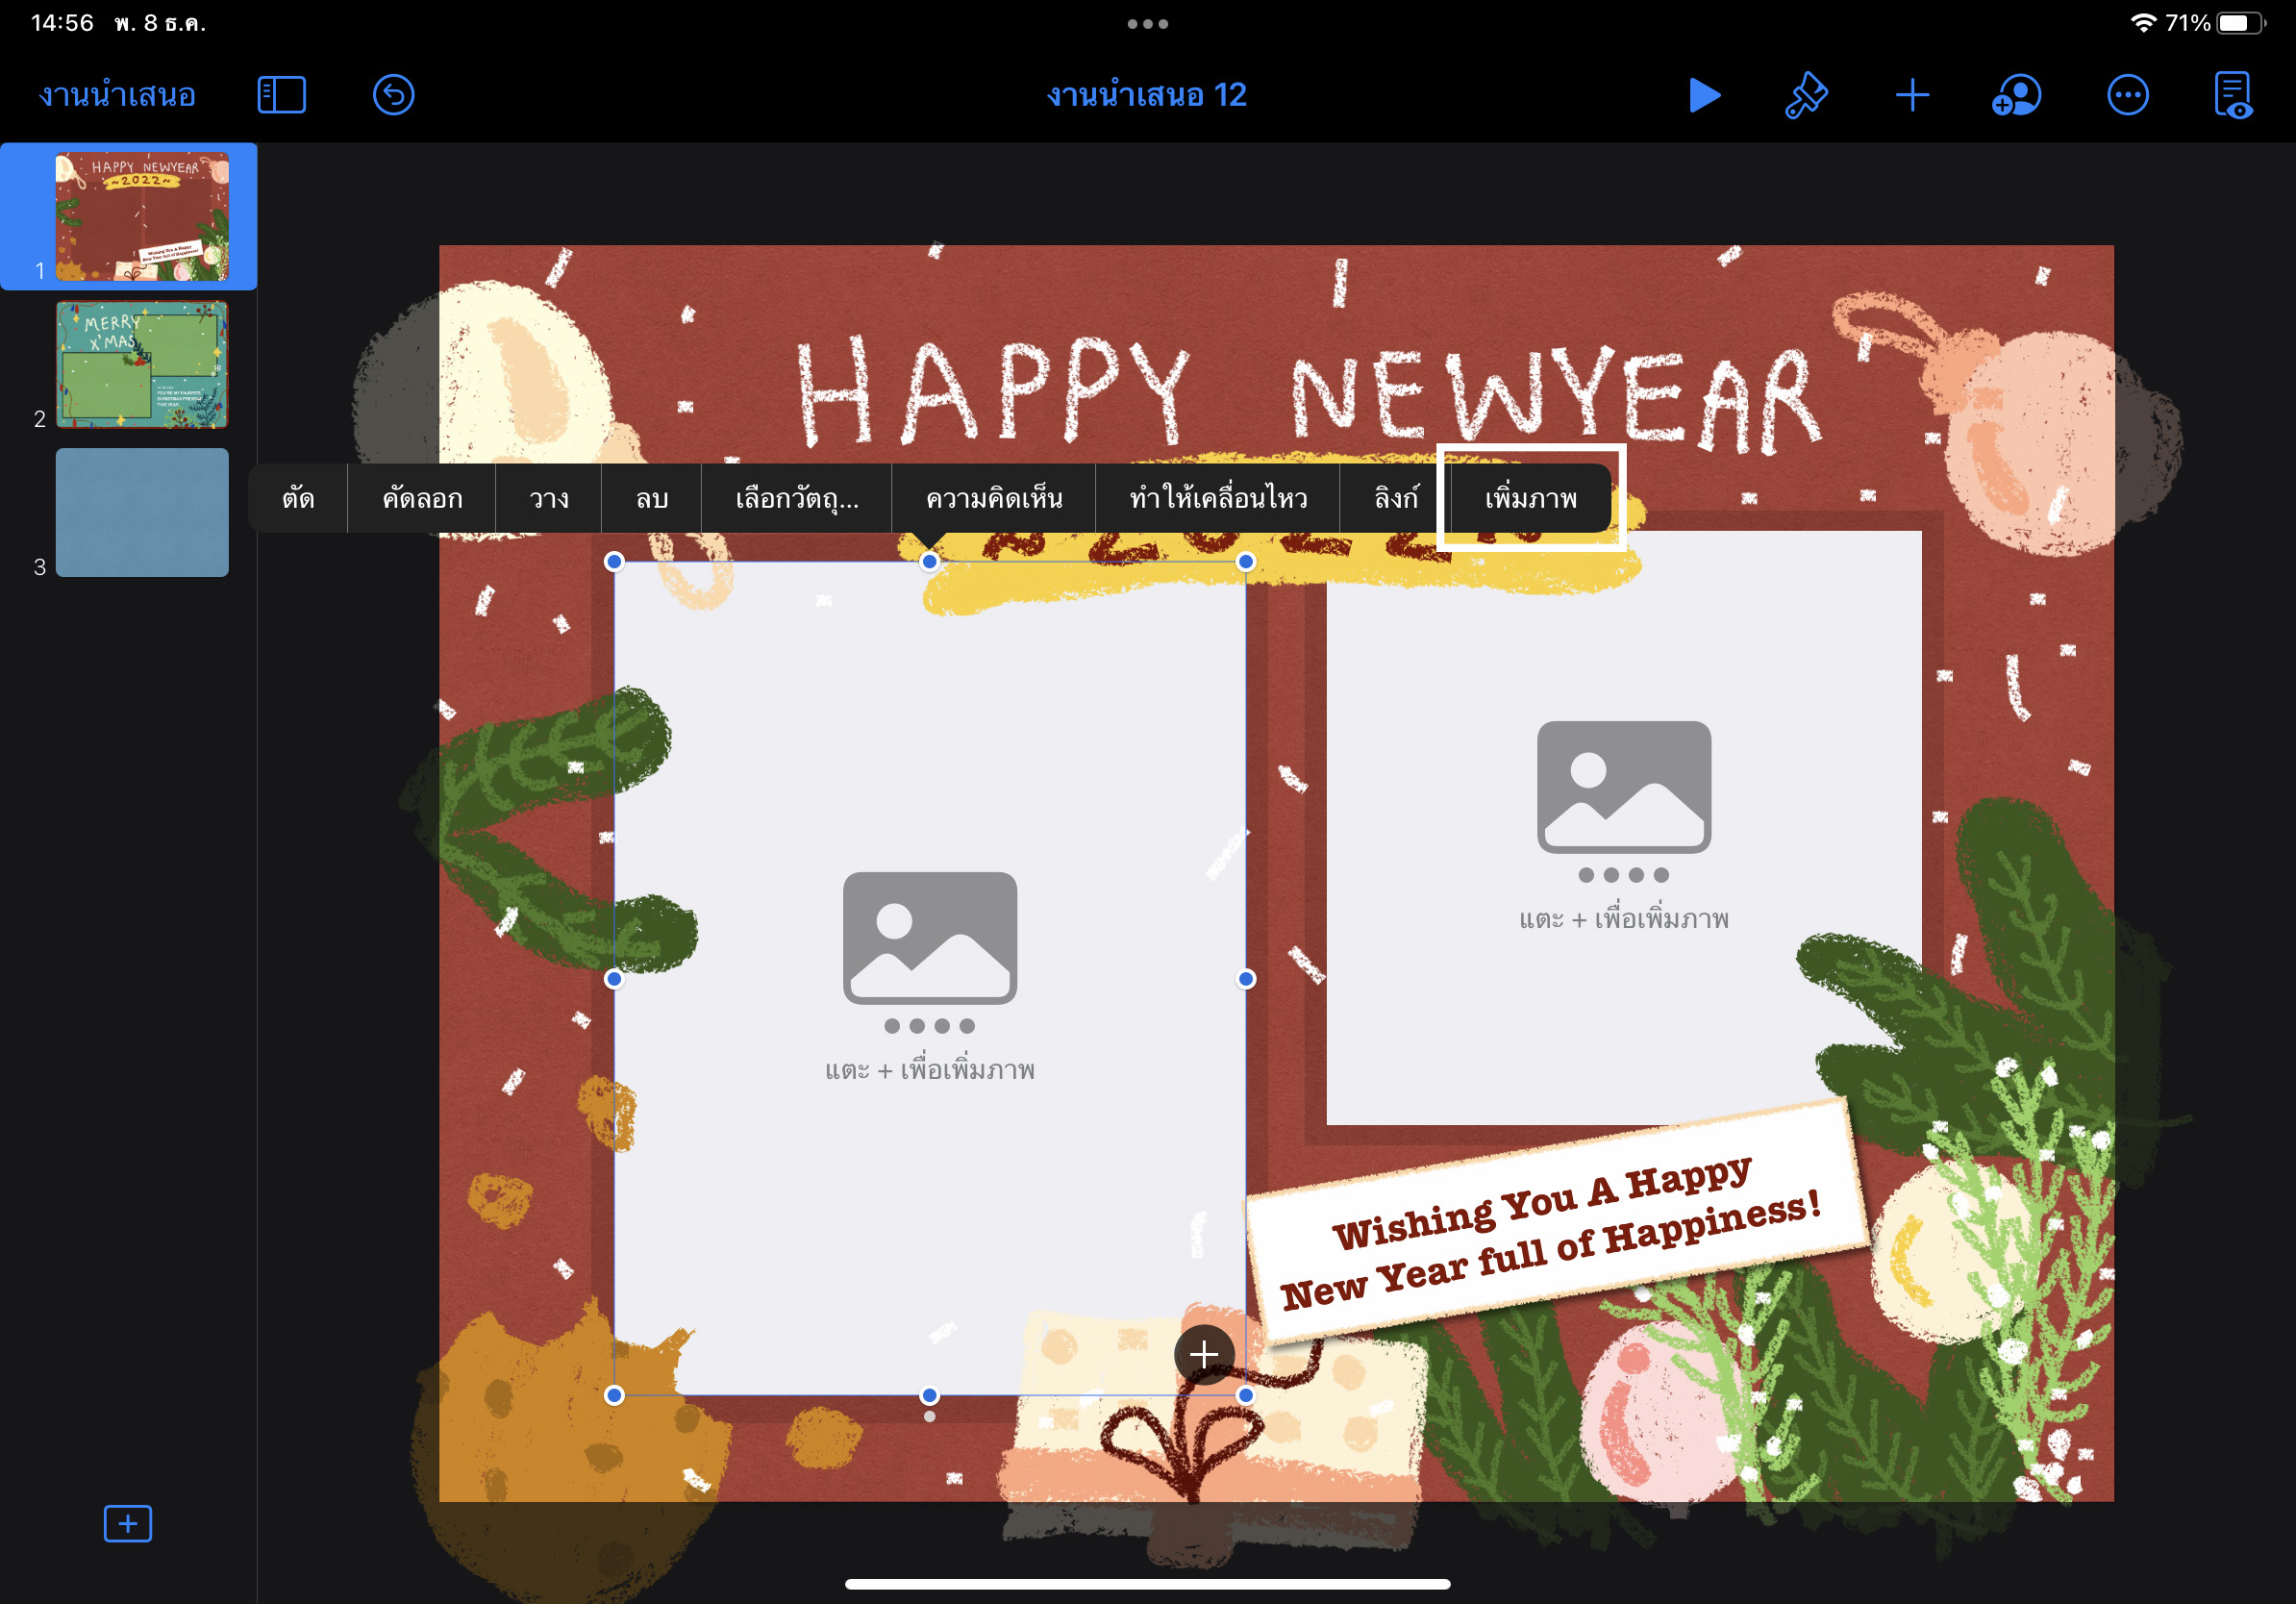Tap the right image placeholder icon
This screenshot has width=2296, height=1604.
click(1623, 787)
